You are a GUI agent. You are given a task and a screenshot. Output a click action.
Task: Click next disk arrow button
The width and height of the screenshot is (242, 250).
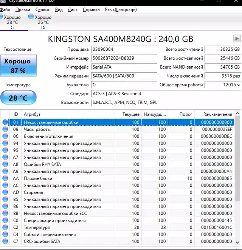pyautogui.click(x=237, y=39)
